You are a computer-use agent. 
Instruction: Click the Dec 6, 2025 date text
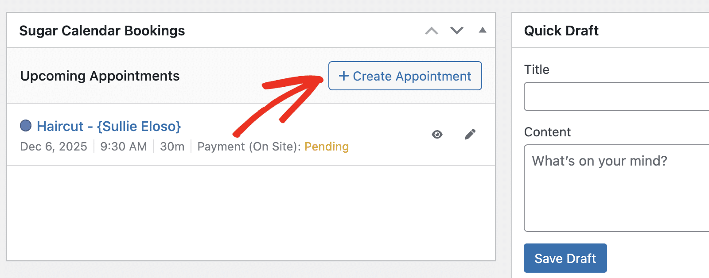(53, 147)
